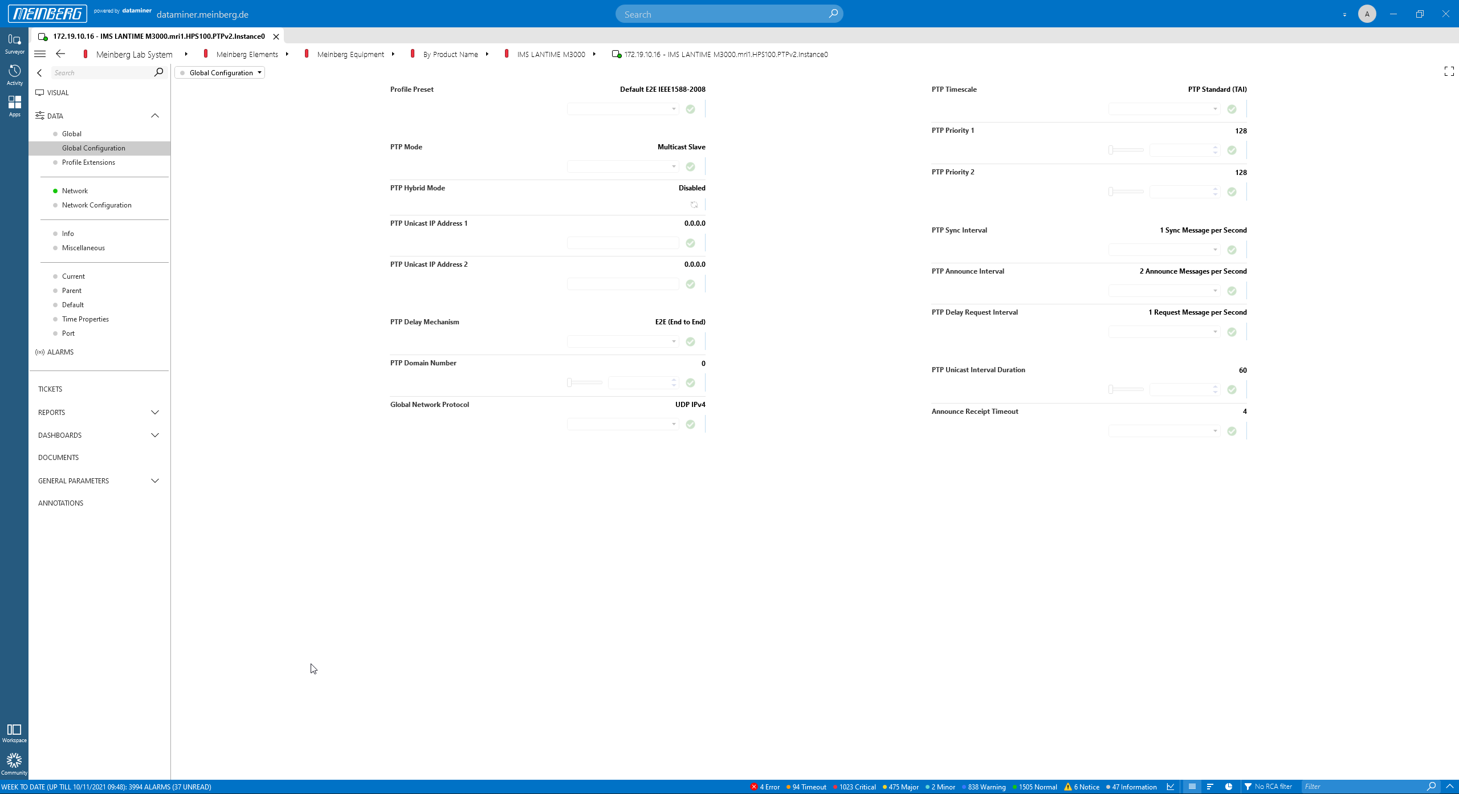Click PTP Unicast Interval Duration slider
The width and height of the screenshot is (1459, 794).
point(1126,389)
